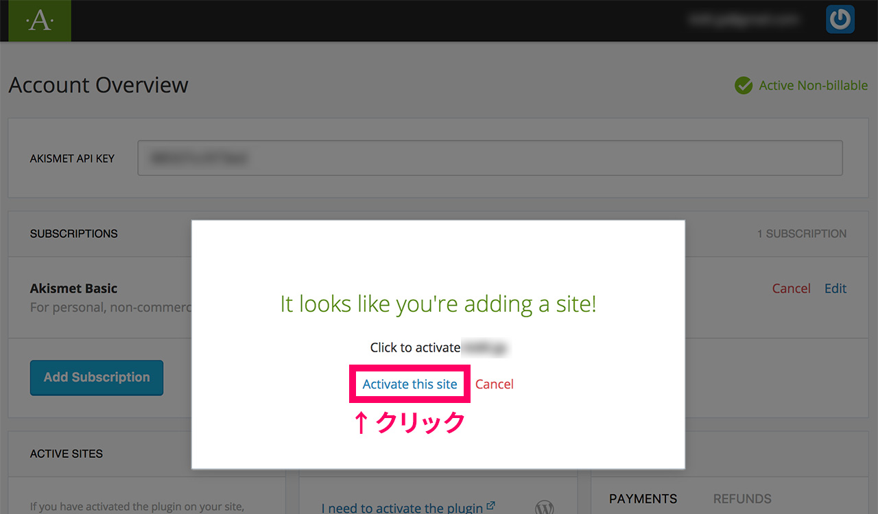Click the 1 Subscription count label

[801, 234]
